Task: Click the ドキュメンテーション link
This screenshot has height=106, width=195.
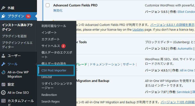Action: [105, 64]
